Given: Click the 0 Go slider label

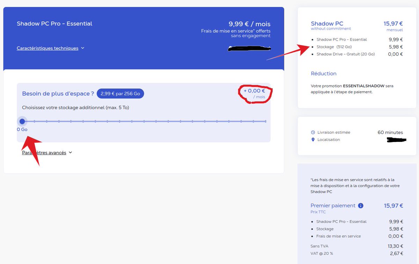Looking at the screenshot, I should [x=22, y=129].
